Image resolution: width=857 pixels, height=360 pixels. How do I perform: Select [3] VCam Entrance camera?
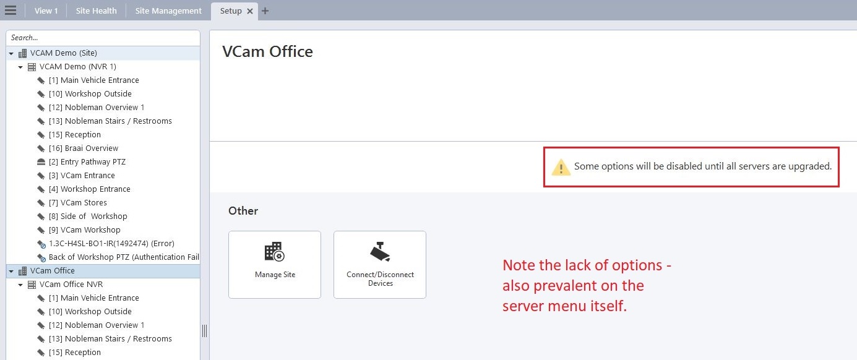tap(82, 176)
